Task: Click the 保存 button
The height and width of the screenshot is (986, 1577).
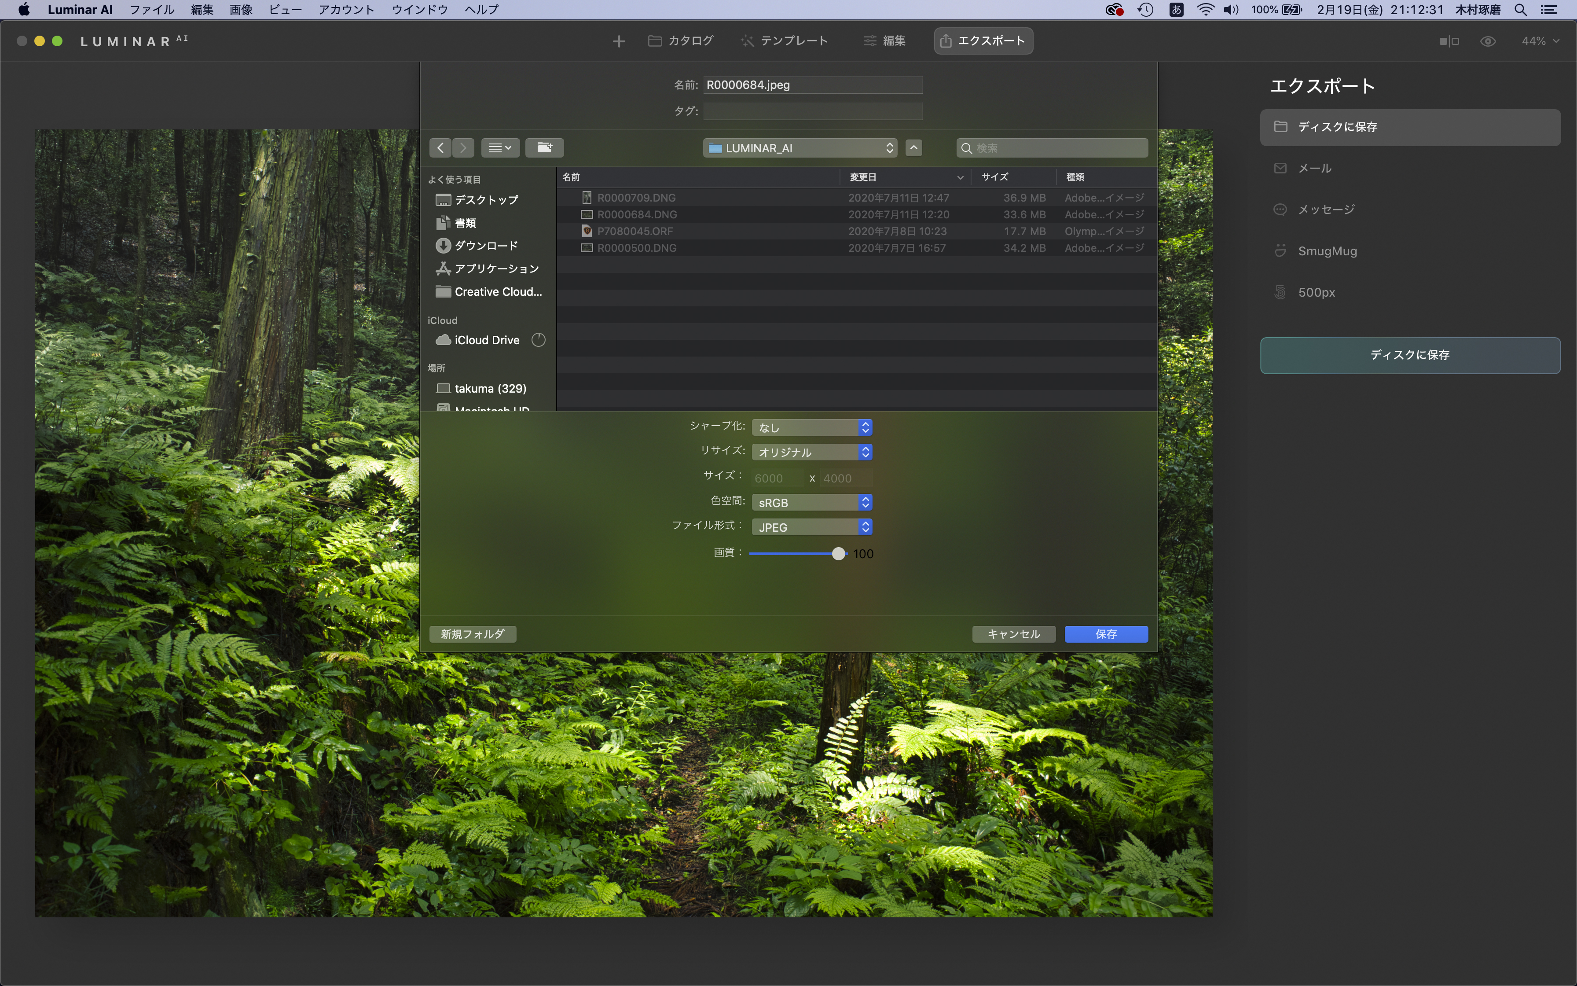Action: point(1106,634)
